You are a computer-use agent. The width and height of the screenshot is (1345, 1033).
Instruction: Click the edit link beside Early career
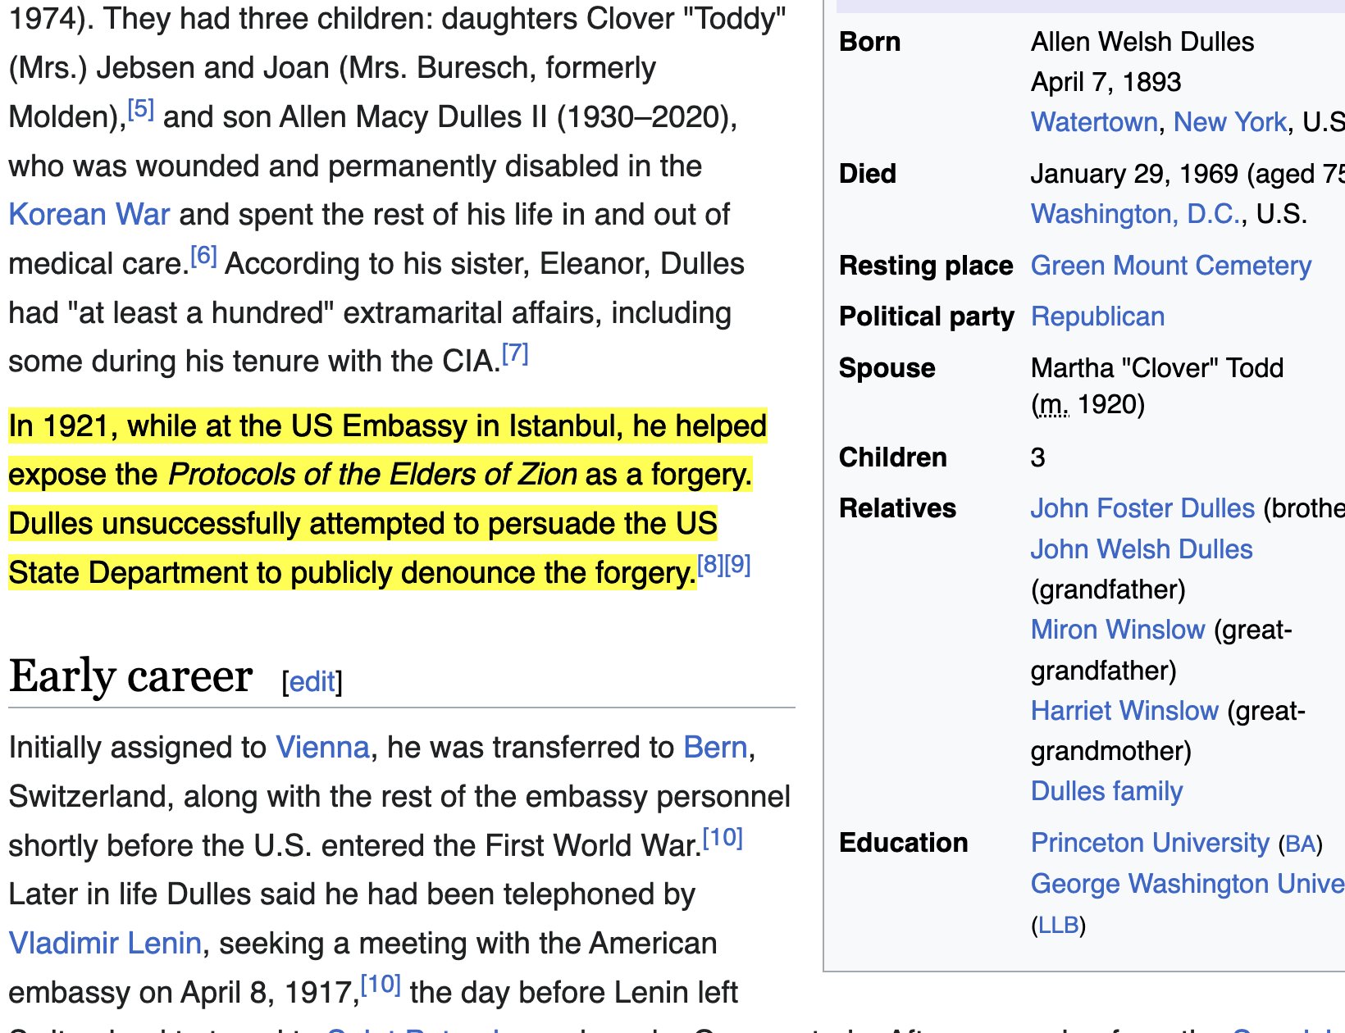pyautogui.click(x=312, y=682)
